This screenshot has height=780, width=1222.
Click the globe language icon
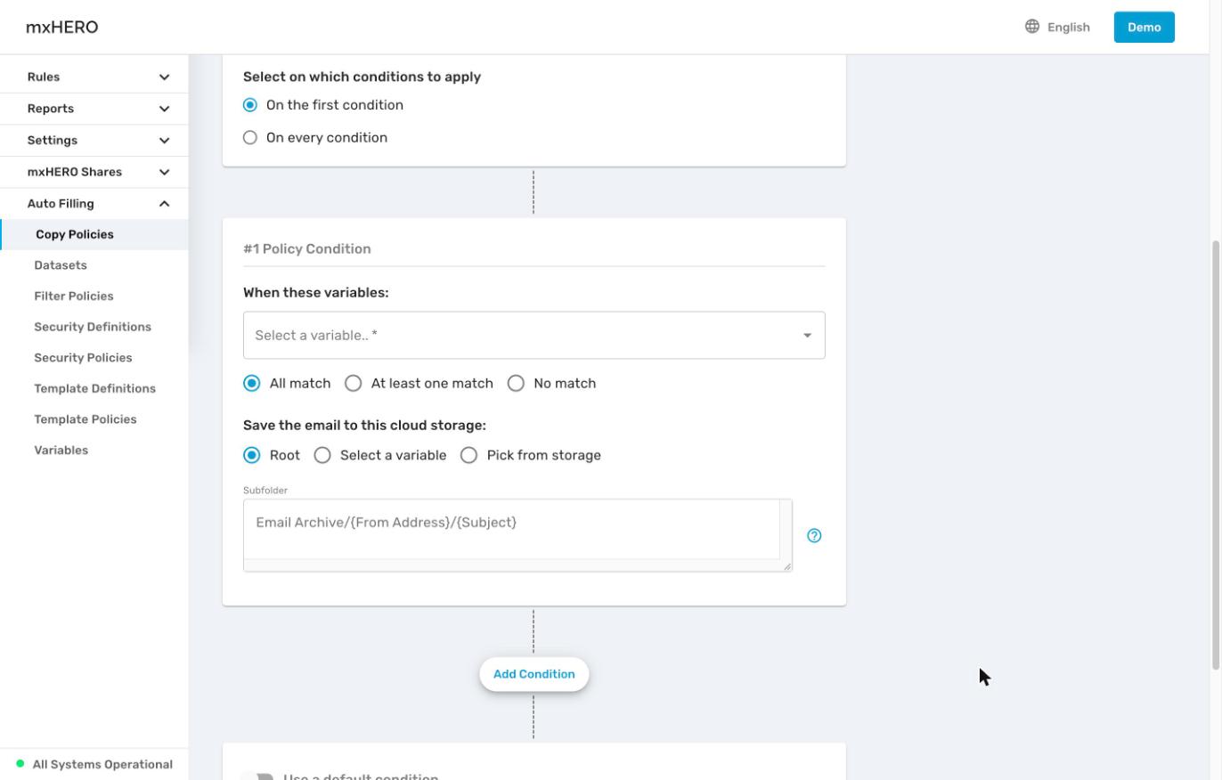[x=1032, y=27]
